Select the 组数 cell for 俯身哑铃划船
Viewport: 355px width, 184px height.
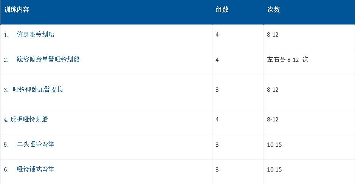(x=217, y=35)
